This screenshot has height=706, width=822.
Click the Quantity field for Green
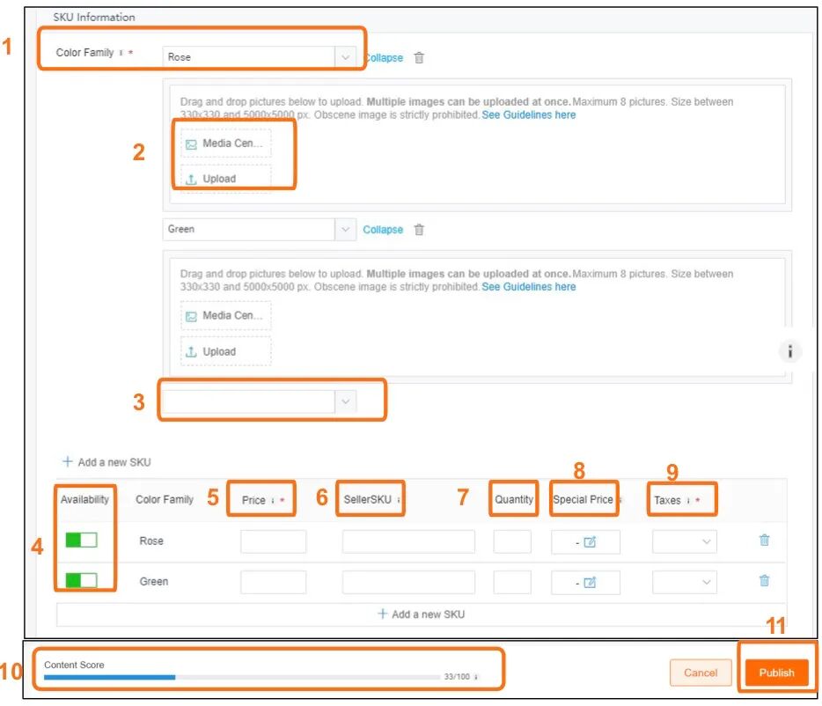[512, 582]
